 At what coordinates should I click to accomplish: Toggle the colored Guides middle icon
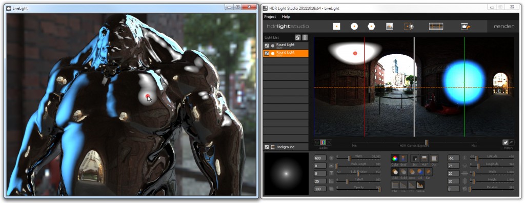(x=323, y=142)
